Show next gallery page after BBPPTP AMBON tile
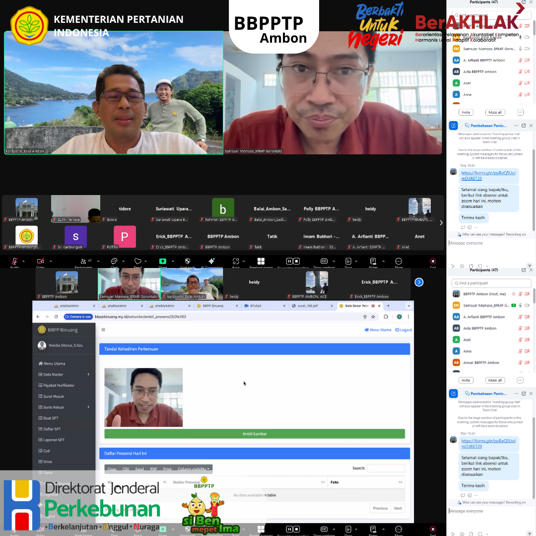The image size is (536, 536). 441,222
